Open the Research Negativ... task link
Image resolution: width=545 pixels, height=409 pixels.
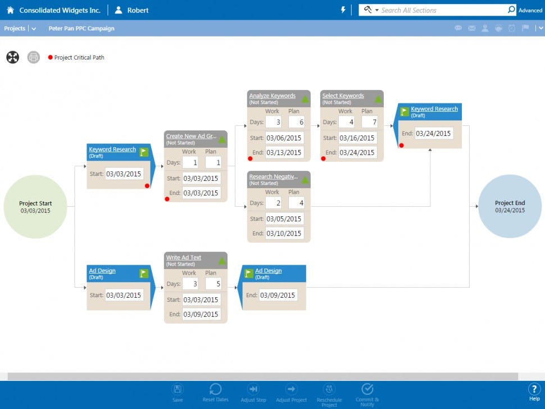click(x=273, y=176)
